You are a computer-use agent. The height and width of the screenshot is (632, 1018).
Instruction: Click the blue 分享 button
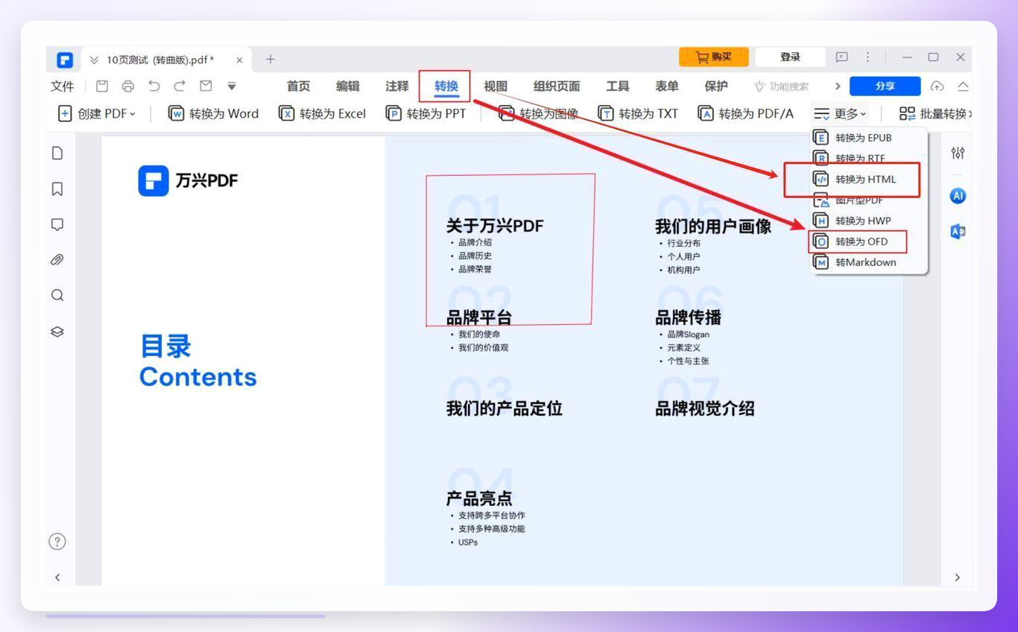pos(885,86)
